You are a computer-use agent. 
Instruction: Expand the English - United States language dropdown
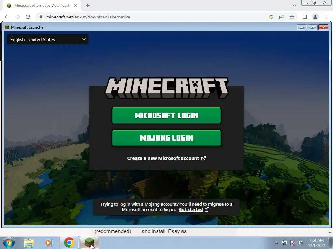(48, 39)
